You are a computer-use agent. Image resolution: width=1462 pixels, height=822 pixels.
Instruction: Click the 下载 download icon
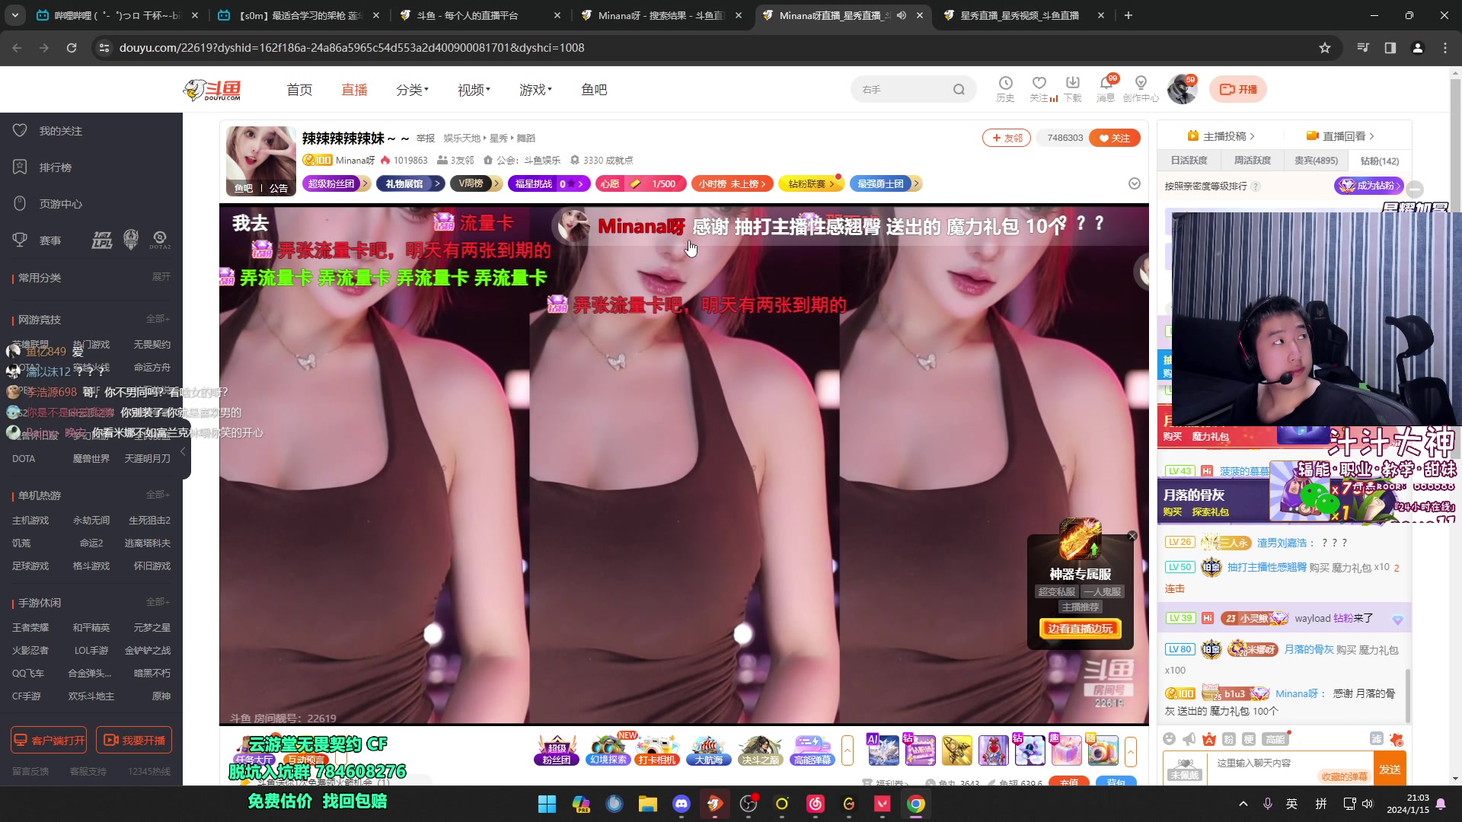(x=1072, y=84)
